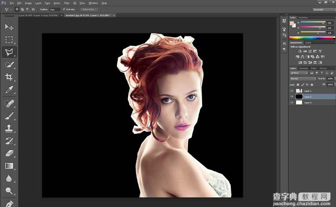Open the Window menu
336x207 pixels.
93,3
